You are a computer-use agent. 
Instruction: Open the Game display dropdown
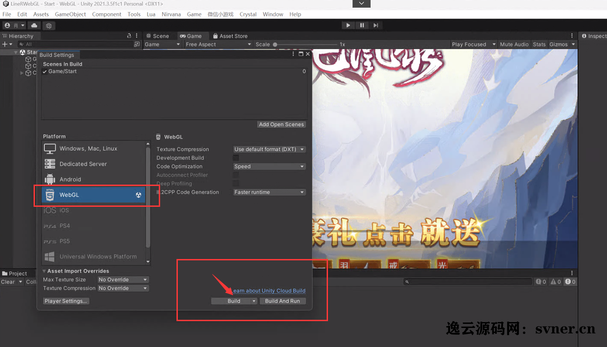(162, 44)
